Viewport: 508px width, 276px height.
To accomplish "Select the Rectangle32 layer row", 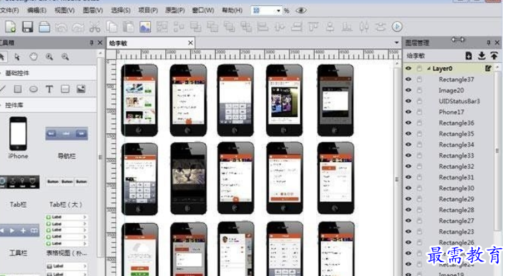I will click(448, 166).
